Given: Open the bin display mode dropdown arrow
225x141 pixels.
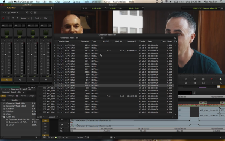Looking at the screenshot, I should [x=43, y=117].
